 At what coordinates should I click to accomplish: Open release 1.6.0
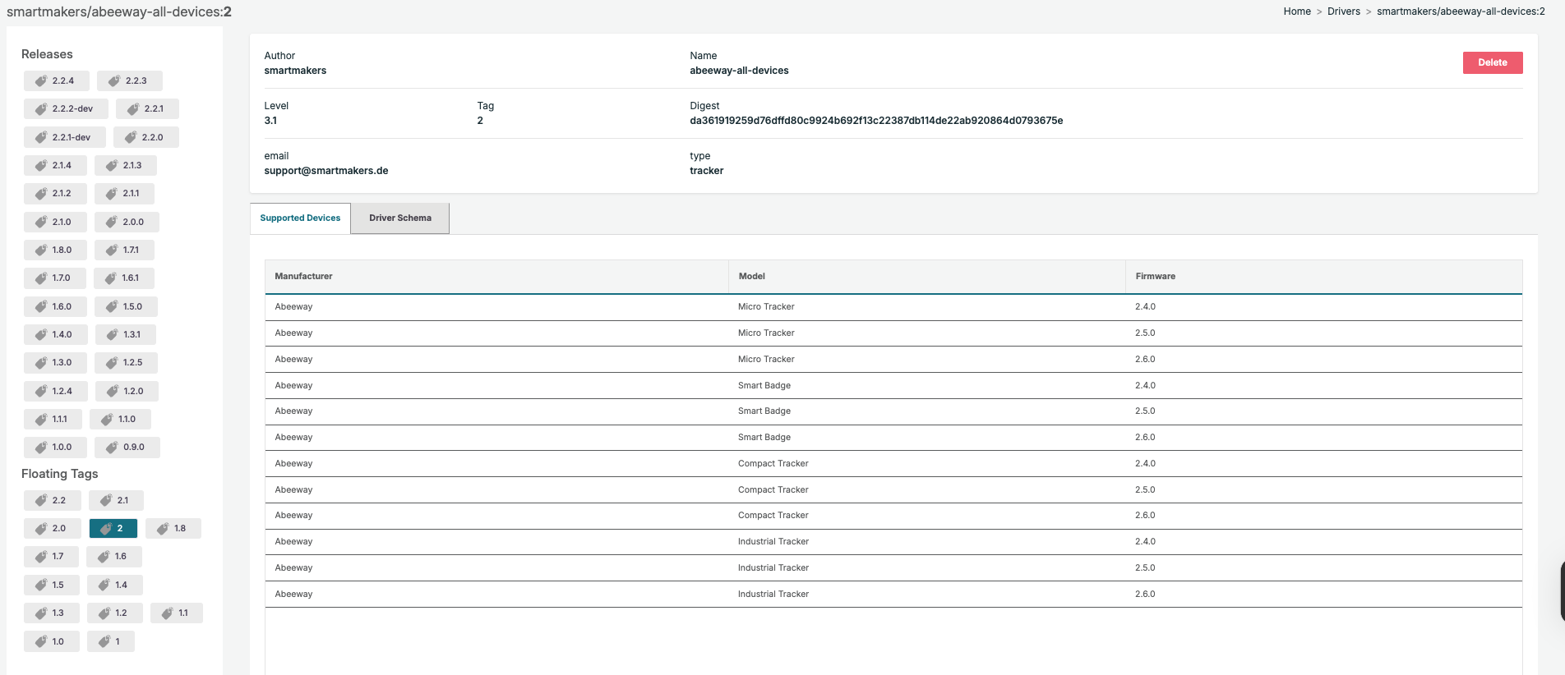(55, 306)
